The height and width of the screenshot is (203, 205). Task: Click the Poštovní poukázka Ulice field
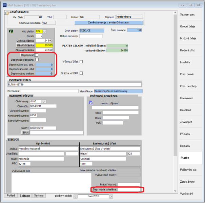pyautogui.click(x=120, y=113)
